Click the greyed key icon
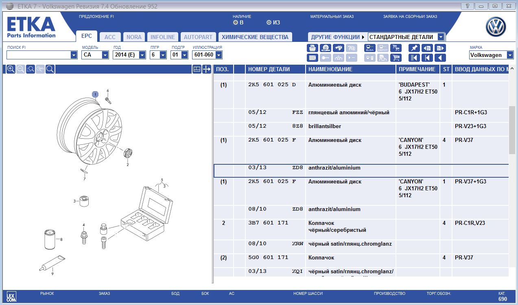The width and height of the screenshot is (518, 305). [x=326, y=58]
